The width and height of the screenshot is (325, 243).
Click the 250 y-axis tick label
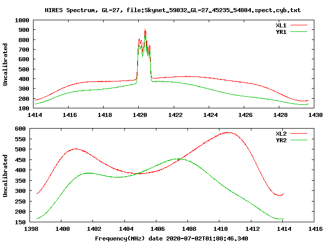point(20,201)
